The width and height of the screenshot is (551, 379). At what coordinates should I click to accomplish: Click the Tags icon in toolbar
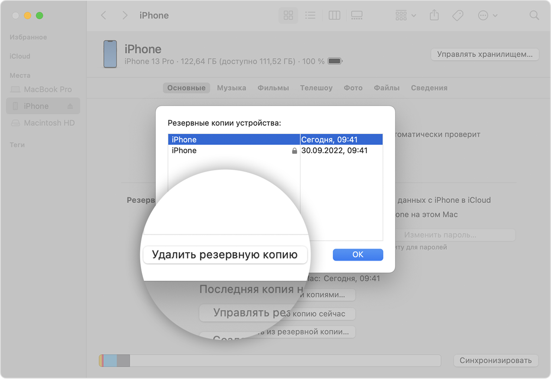pos(458,16)
